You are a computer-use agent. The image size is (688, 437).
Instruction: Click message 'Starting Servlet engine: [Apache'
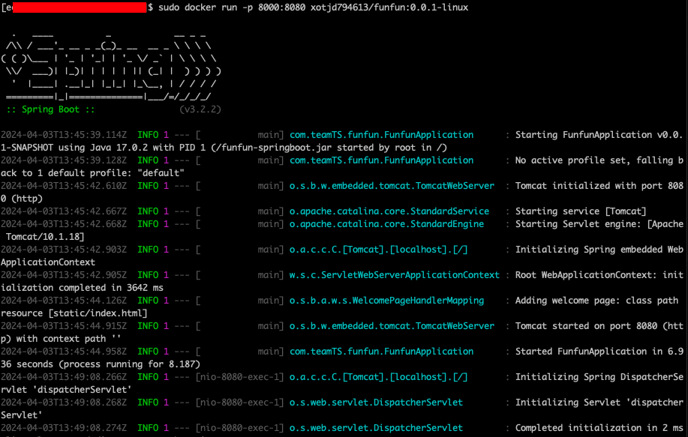599,224
